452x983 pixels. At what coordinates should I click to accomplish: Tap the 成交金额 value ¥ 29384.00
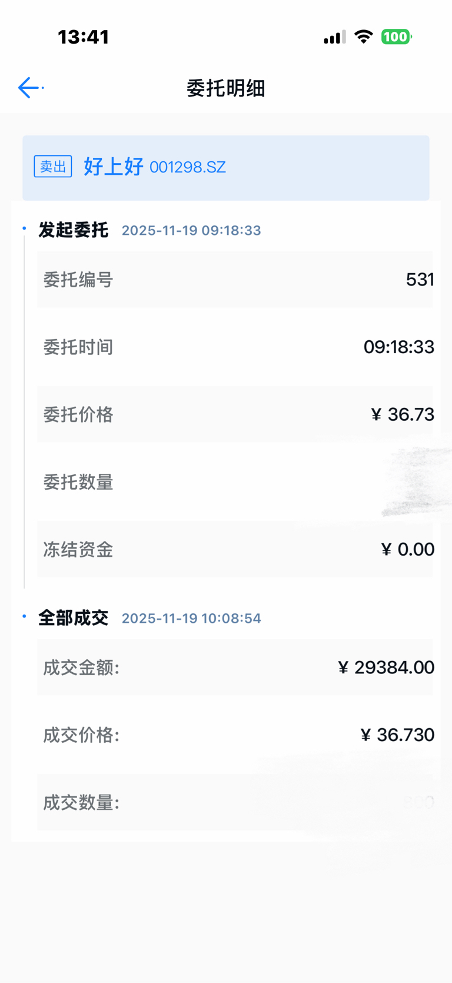pyautogui.click(x=386, y=667)
